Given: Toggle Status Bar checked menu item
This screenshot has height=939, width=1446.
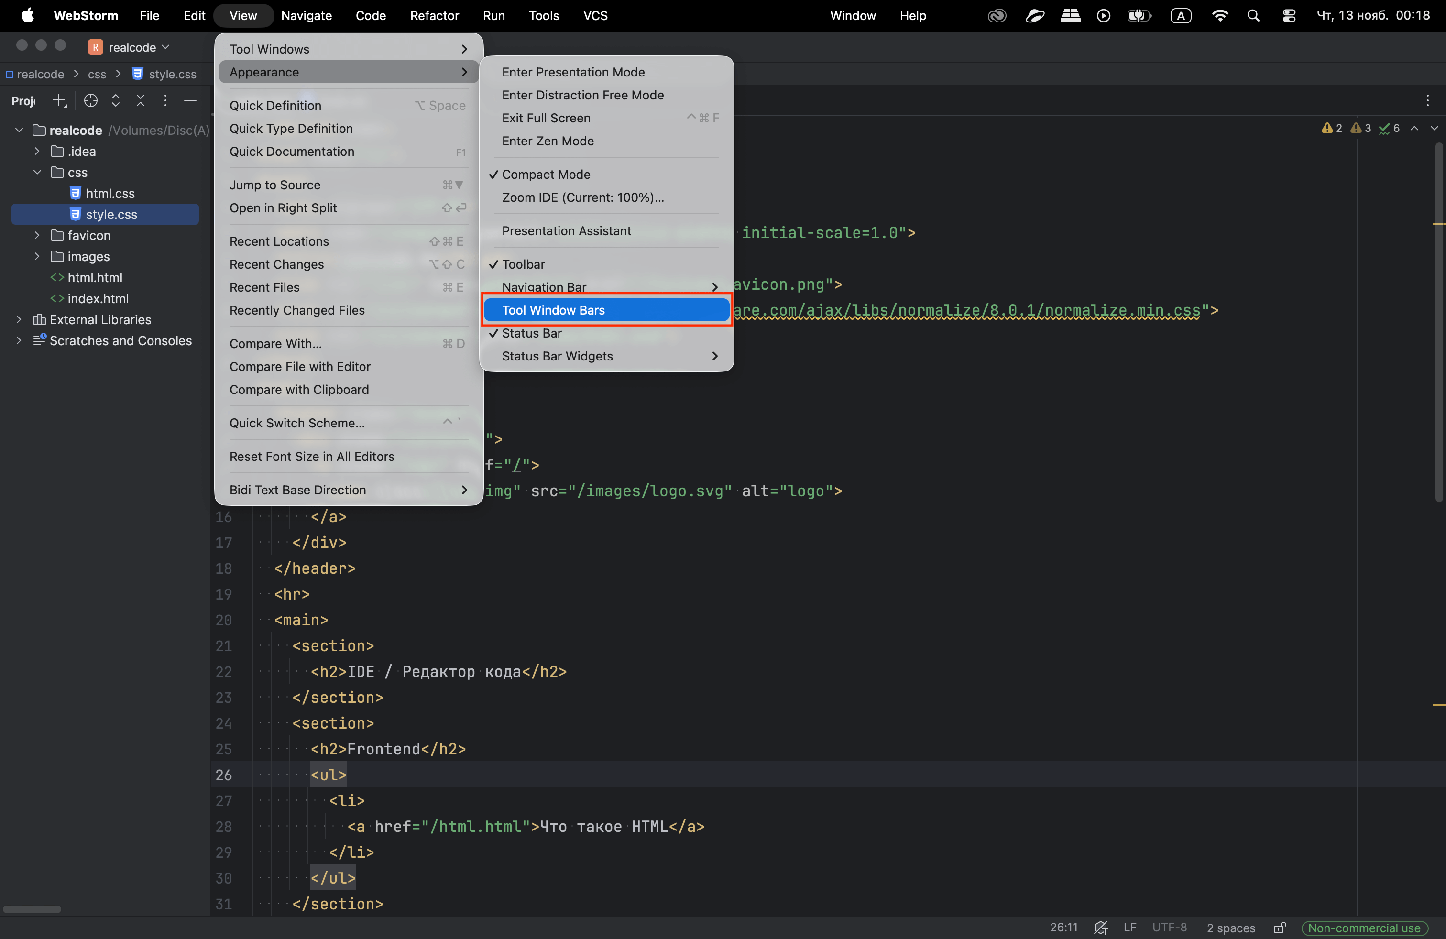Looking at the screenshot, I should pyautogui.click(x=532, y=333).
